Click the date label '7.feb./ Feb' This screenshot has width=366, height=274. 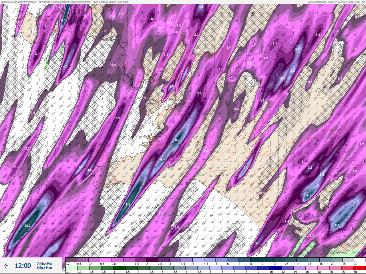pos(44,263)
